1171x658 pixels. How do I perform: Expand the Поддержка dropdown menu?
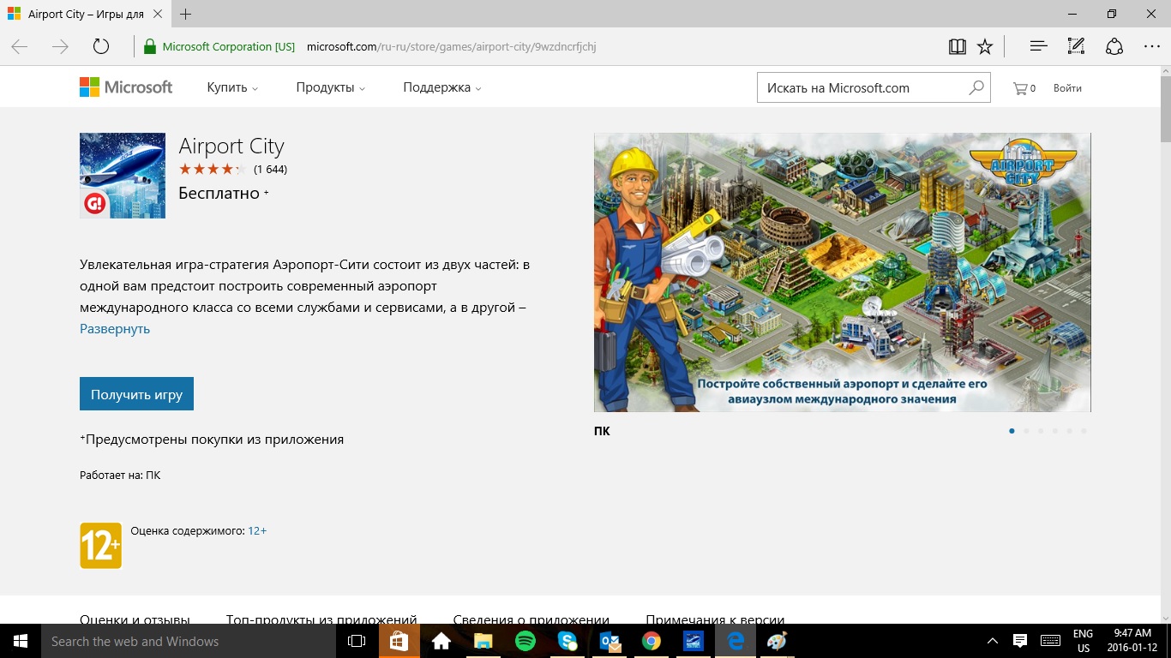[441, 87]
